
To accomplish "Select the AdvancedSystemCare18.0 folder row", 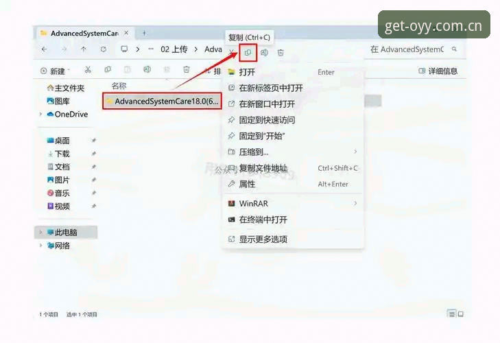I will (x=162, y=101).
